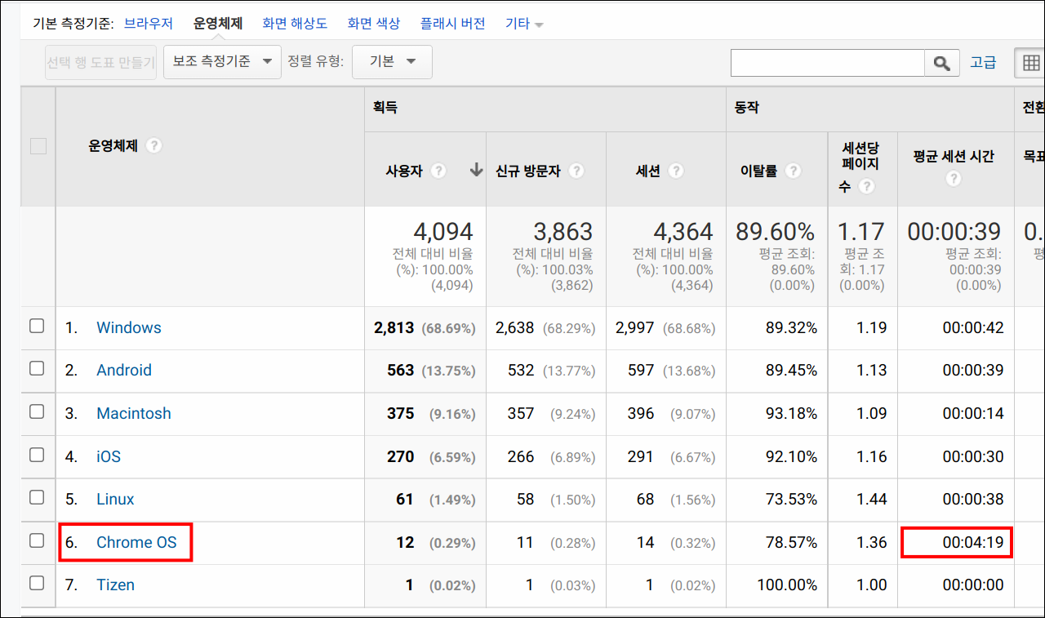Open help icon beside 신규 방문자

[576, 171]
